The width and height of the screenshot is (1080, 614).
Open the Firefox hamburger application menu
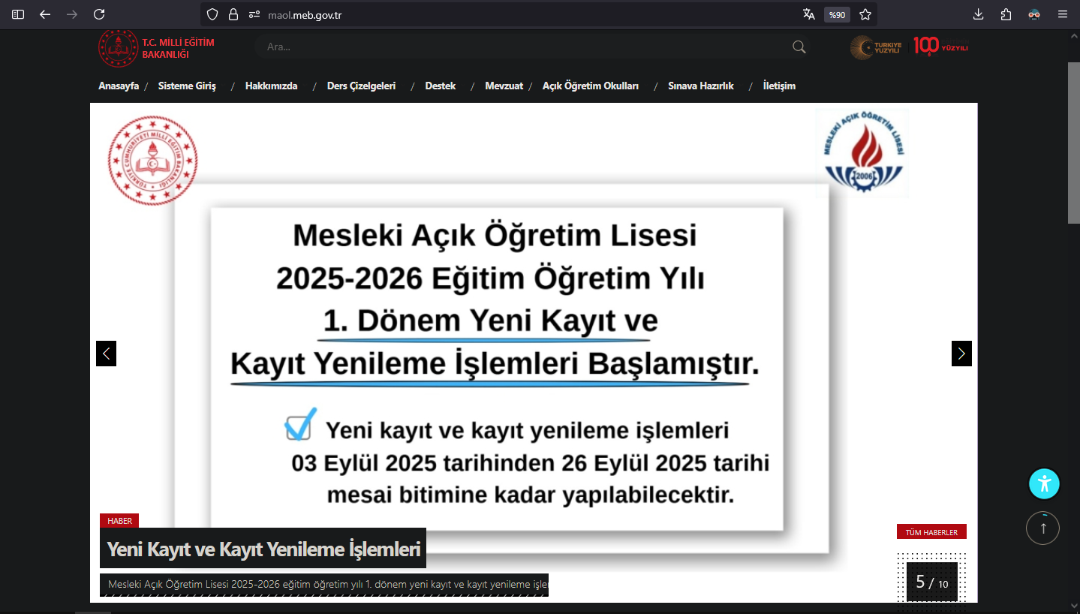(1063, 14)
